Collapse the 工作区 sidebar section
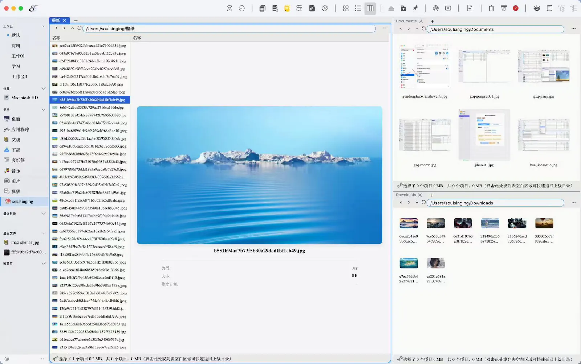581x364 pixels. [44, 26]
